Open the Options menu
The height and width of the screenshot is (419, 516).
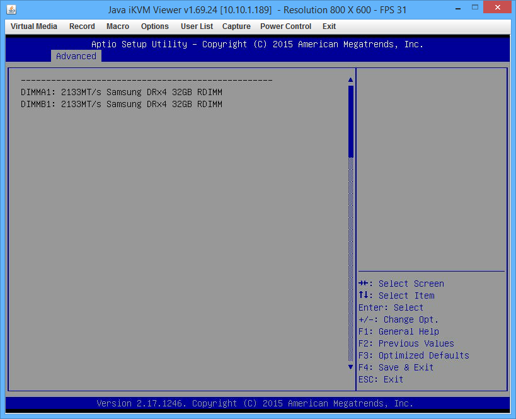154,26
